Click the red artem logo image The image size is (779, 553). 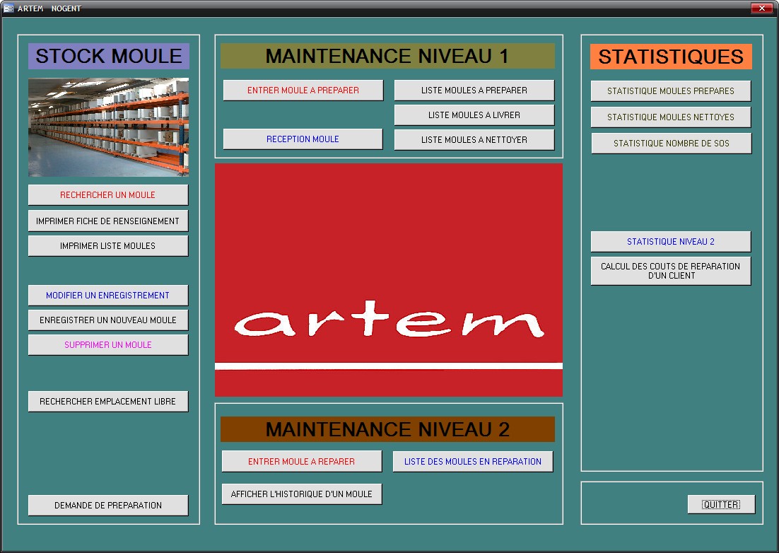pyautogui.click(x=389, y=280)
